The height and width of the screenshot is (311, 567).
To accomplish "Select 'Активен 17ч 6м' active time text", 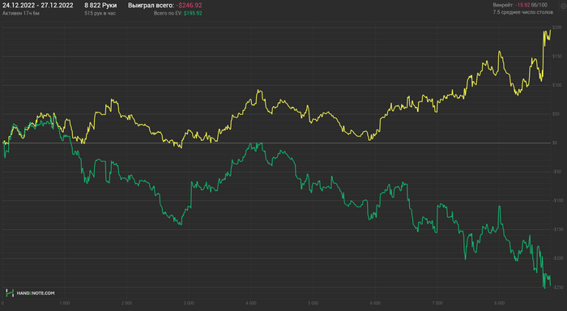I will (21, 14).
